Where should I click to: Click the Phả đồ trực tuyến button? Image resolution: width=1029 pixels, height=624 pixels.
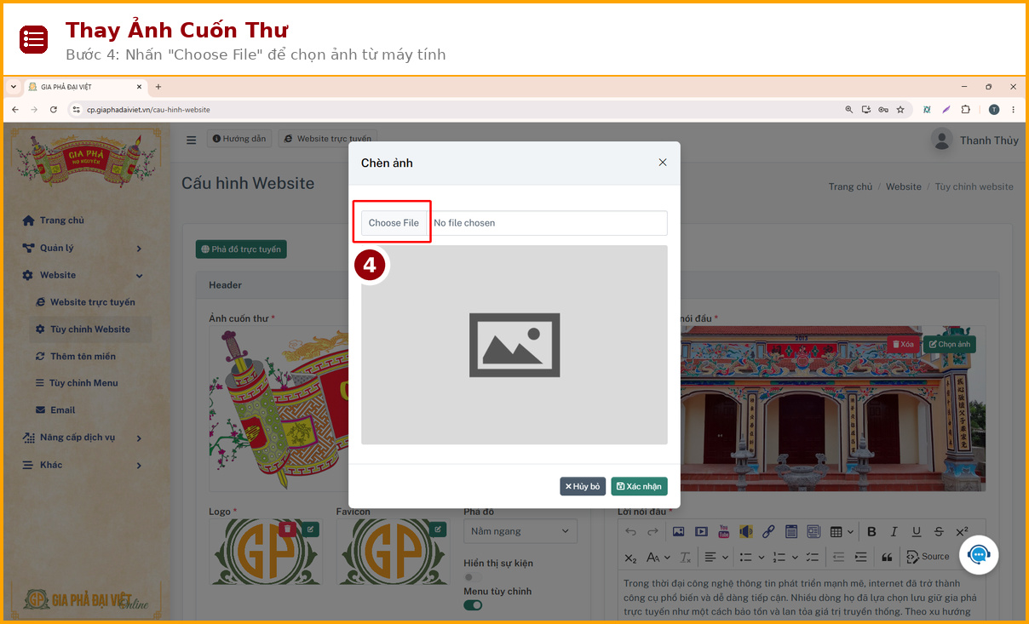click(241, 249)
